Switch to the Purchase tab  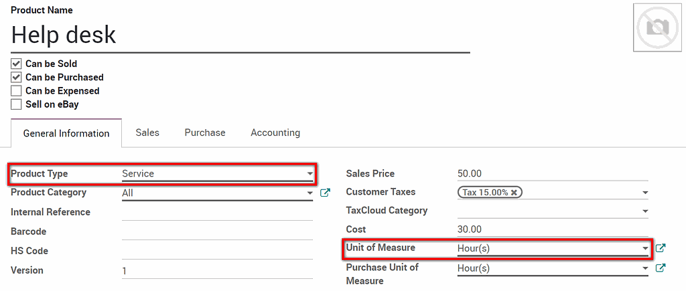pyautogui.click(x=205, y=132)
